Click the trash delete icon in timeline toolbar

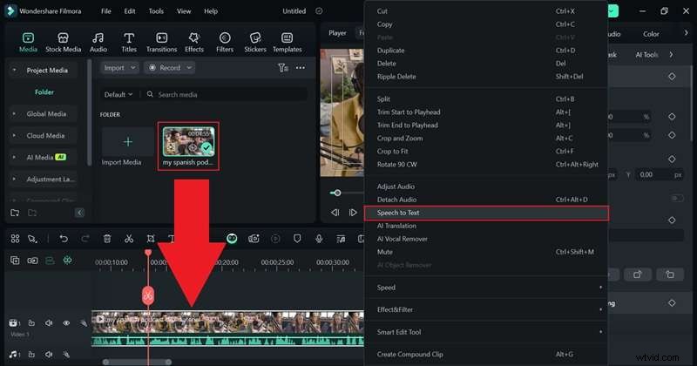pos(107,238)
